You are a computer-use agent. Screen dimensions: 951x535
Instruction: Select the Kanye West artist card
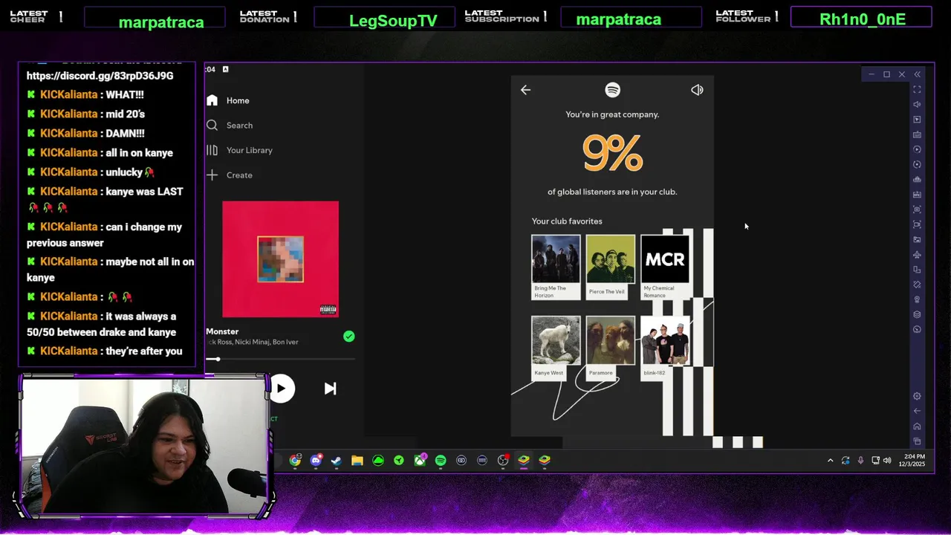(556, 348)
